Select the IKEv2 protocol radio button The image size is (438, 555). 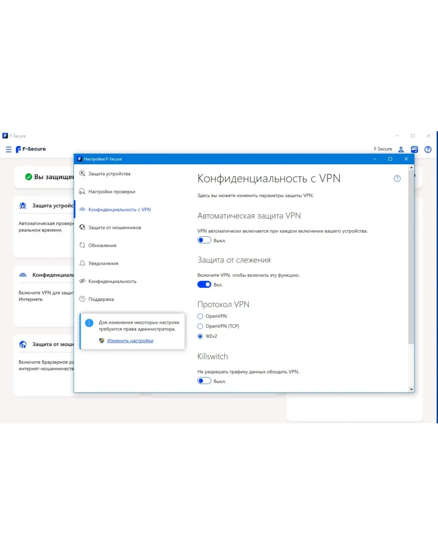point(200,336)
